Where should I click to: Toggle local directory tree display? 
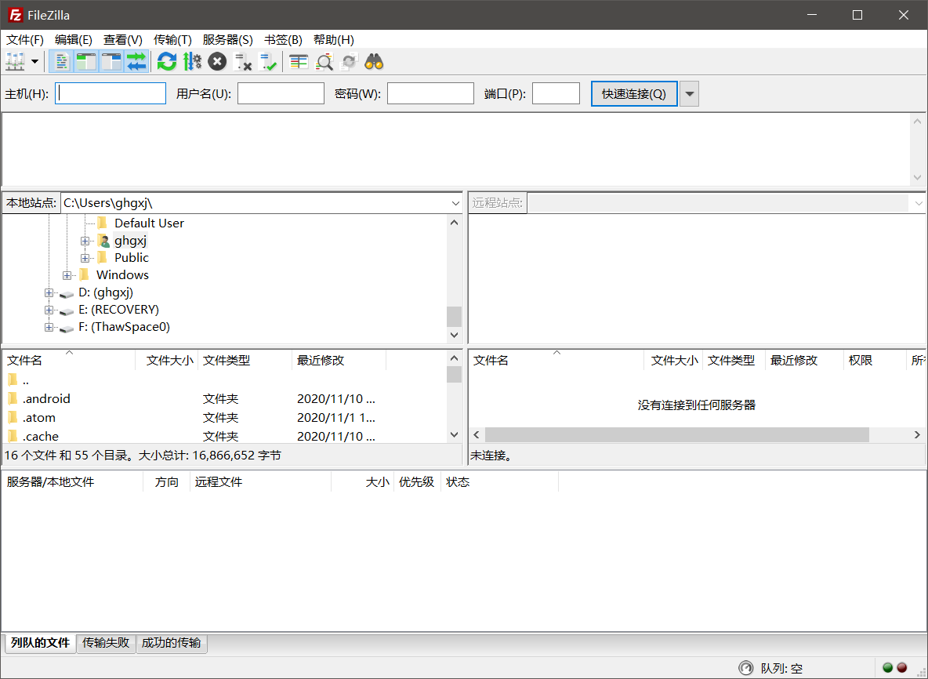tap(86, 62)
